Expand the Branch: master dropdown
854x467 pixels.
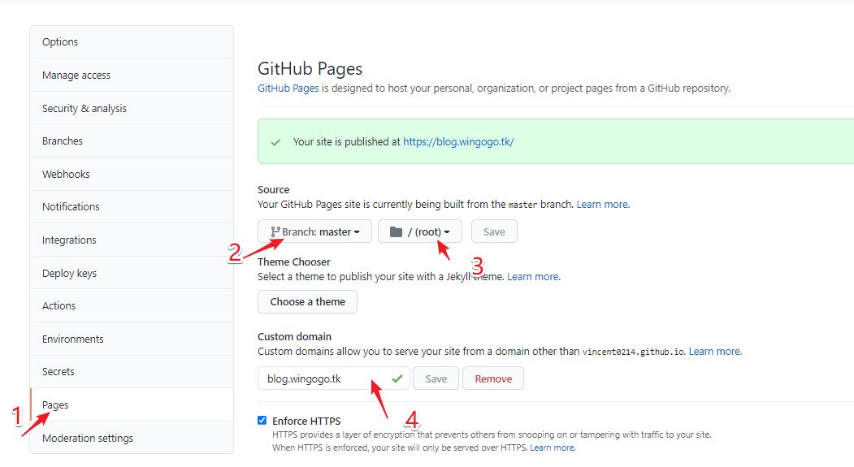315,231
